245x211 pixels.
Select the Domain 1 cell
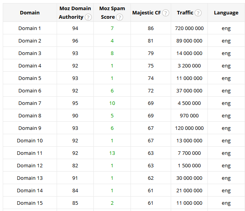pos(30,28)
